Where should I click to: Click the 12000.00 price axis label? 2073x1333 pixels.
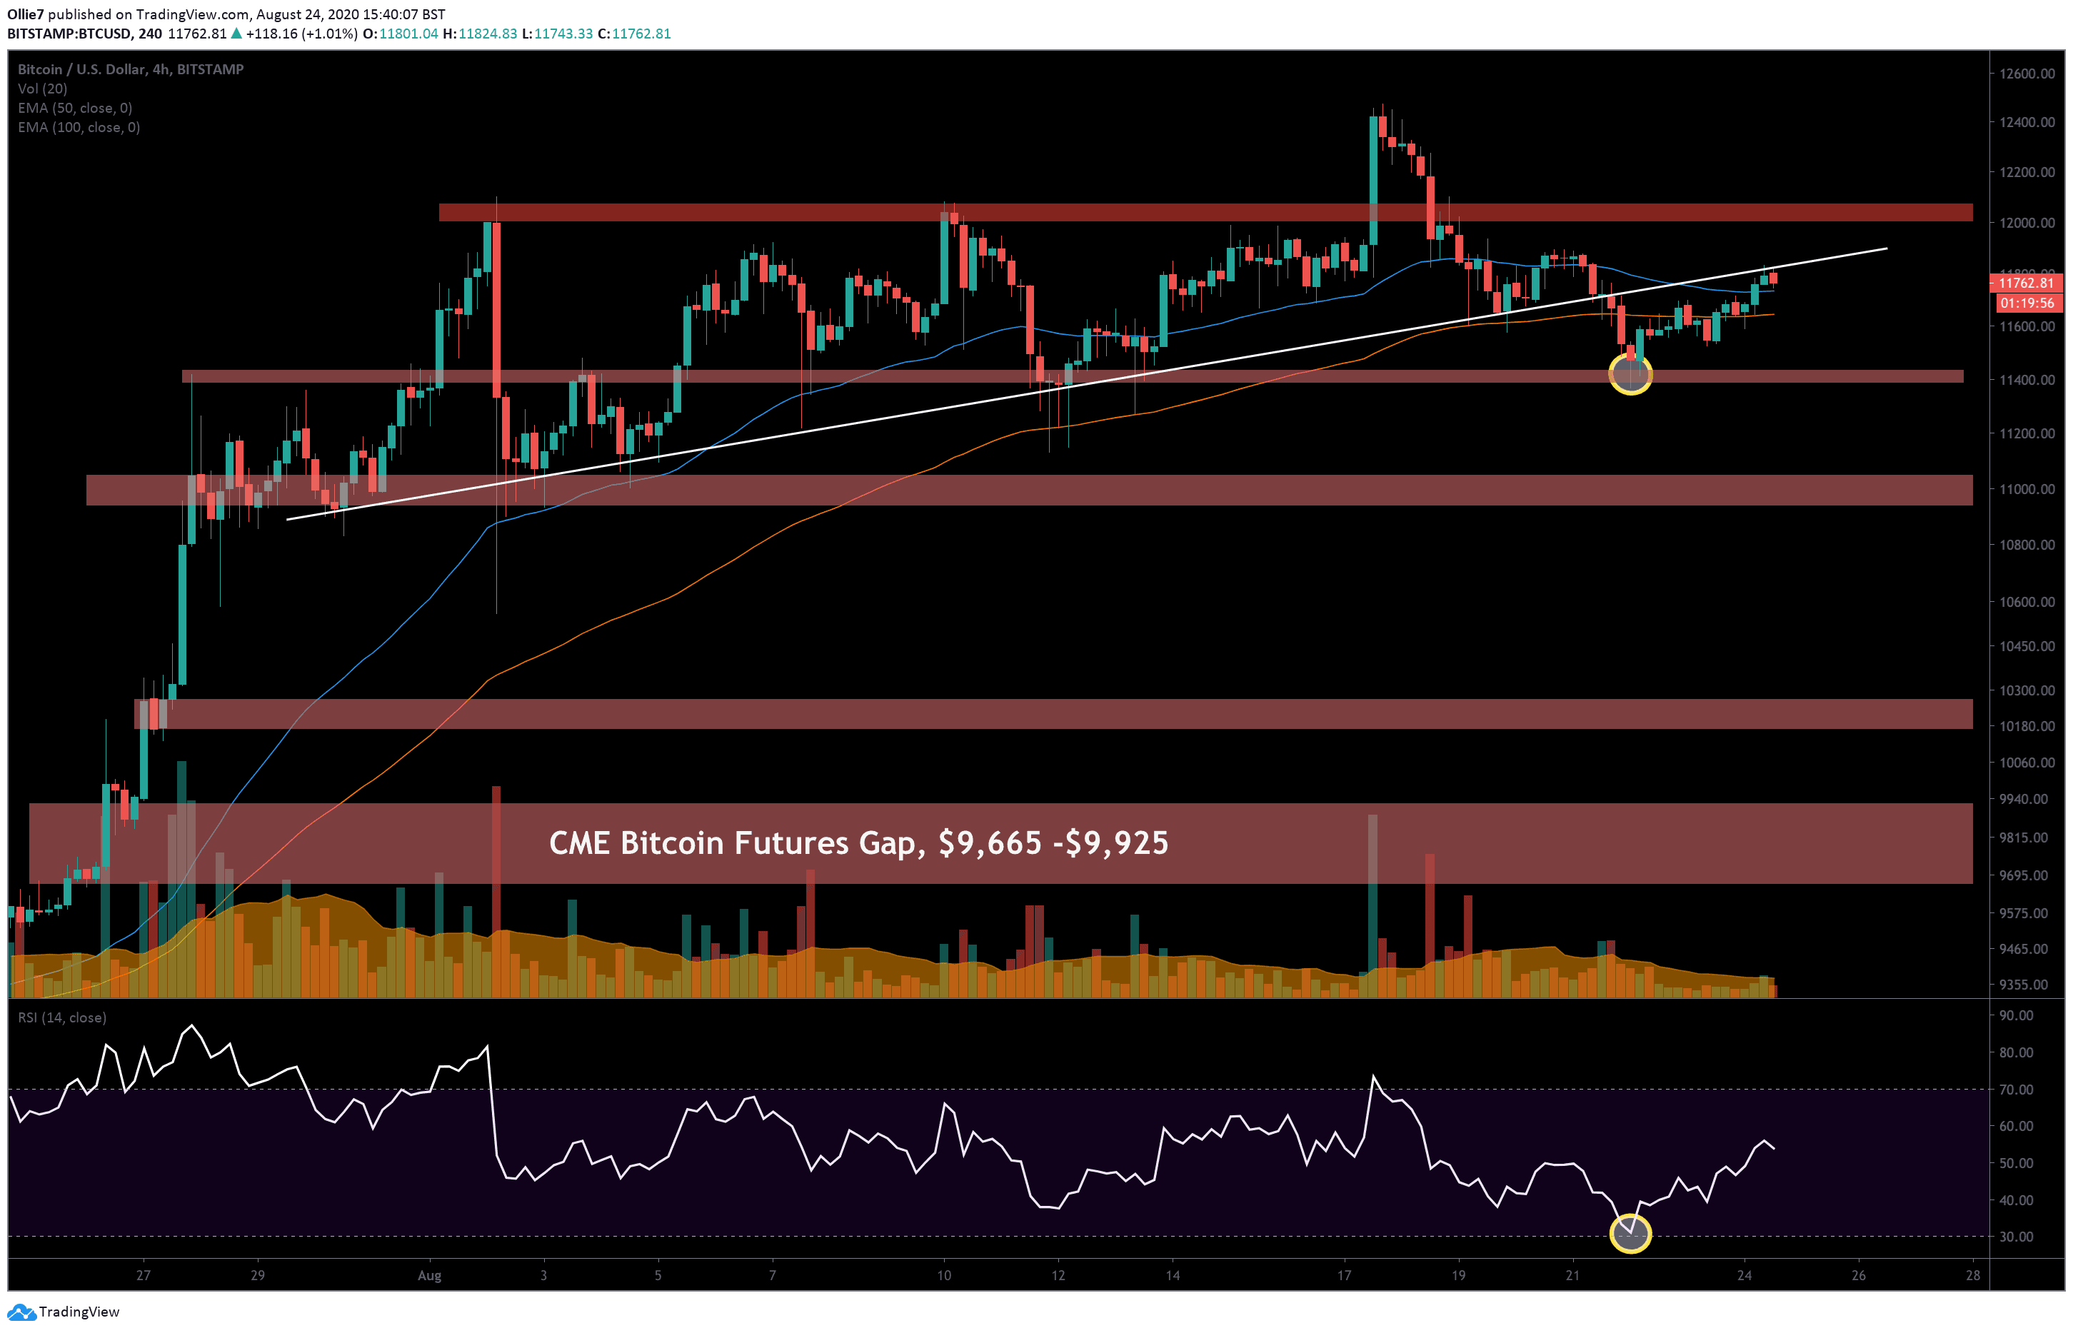click(2027, 223)
